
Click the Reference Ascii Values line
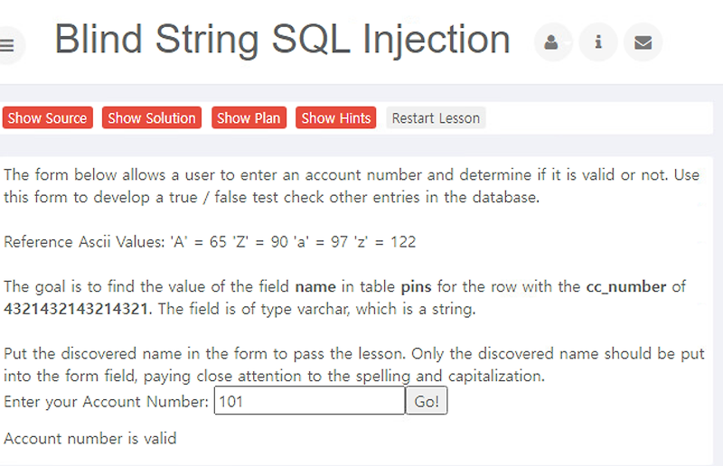(210, 241)
